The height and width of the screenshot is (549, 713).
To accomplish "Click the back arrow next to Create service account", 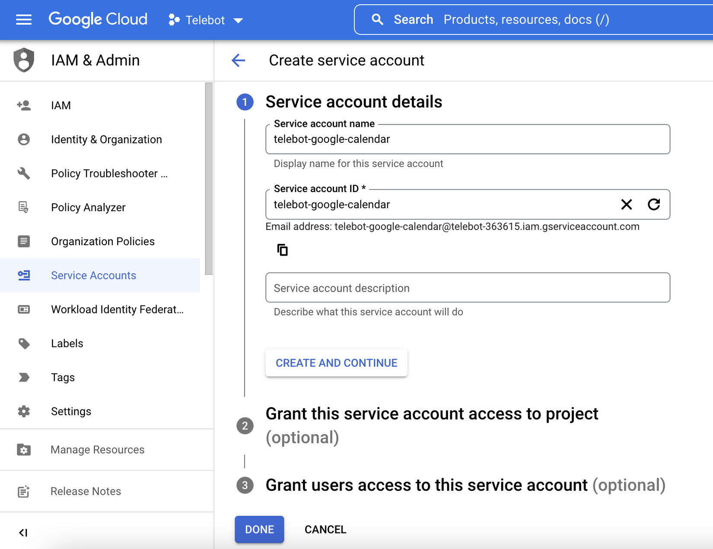I will coord(239,60).
